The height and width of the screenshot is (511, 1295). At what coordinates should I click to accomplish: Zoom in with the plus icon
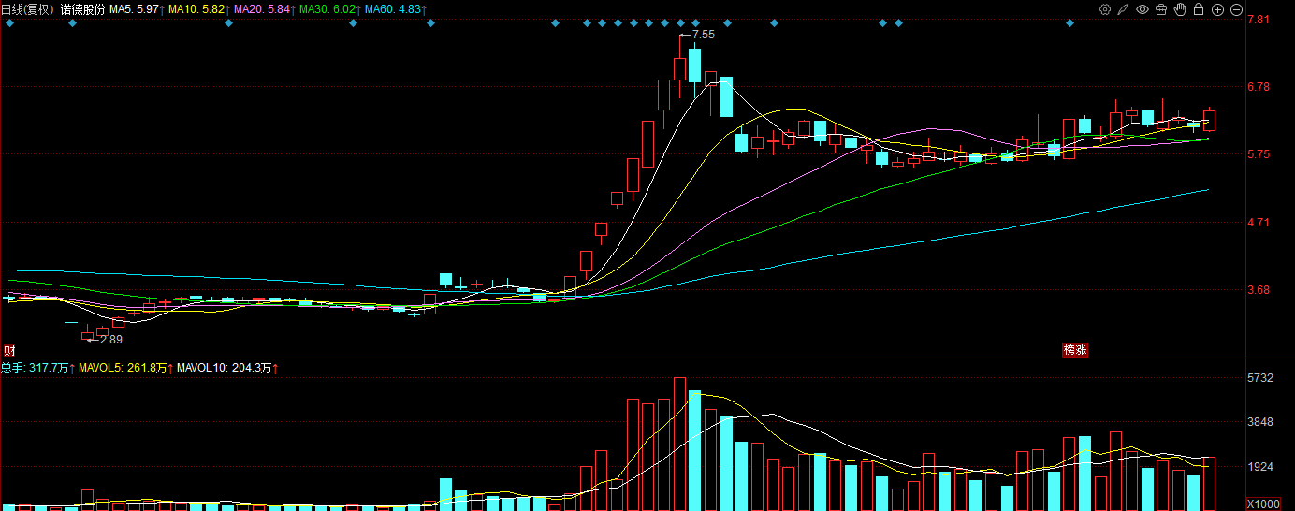coord(1217,9)
